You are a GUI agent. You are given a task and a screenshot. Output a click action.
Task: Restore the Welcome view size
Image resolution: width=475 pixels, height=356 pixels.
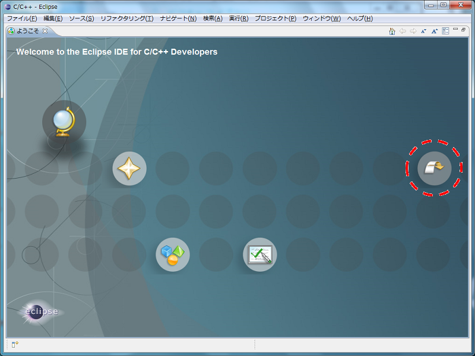click(x=464, y=30)
